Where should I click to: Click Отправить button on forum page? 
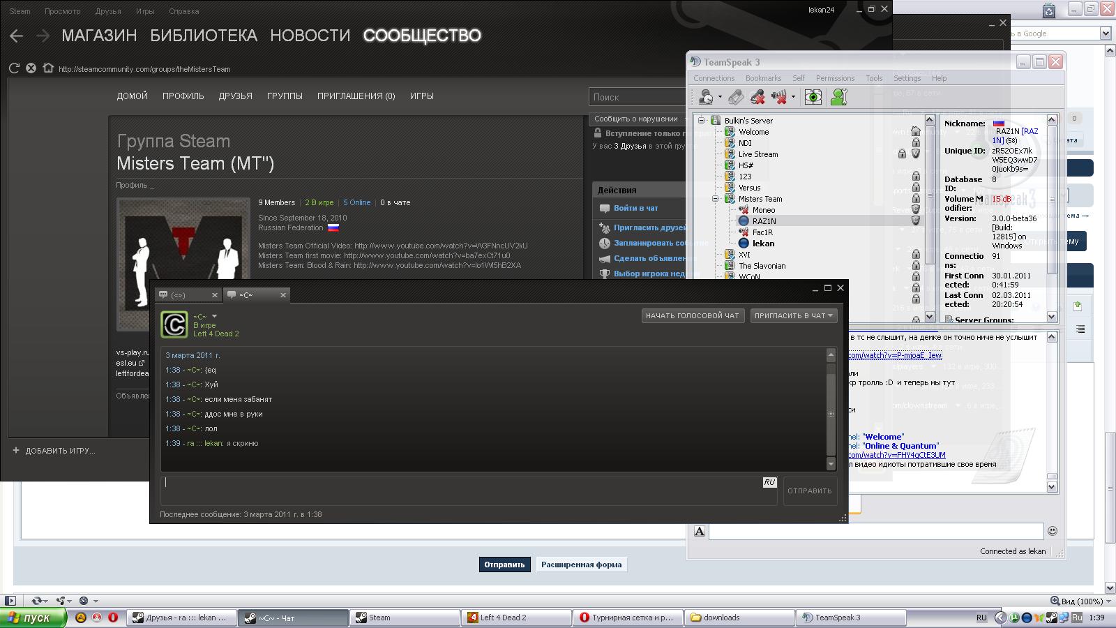tap(504, 565)
